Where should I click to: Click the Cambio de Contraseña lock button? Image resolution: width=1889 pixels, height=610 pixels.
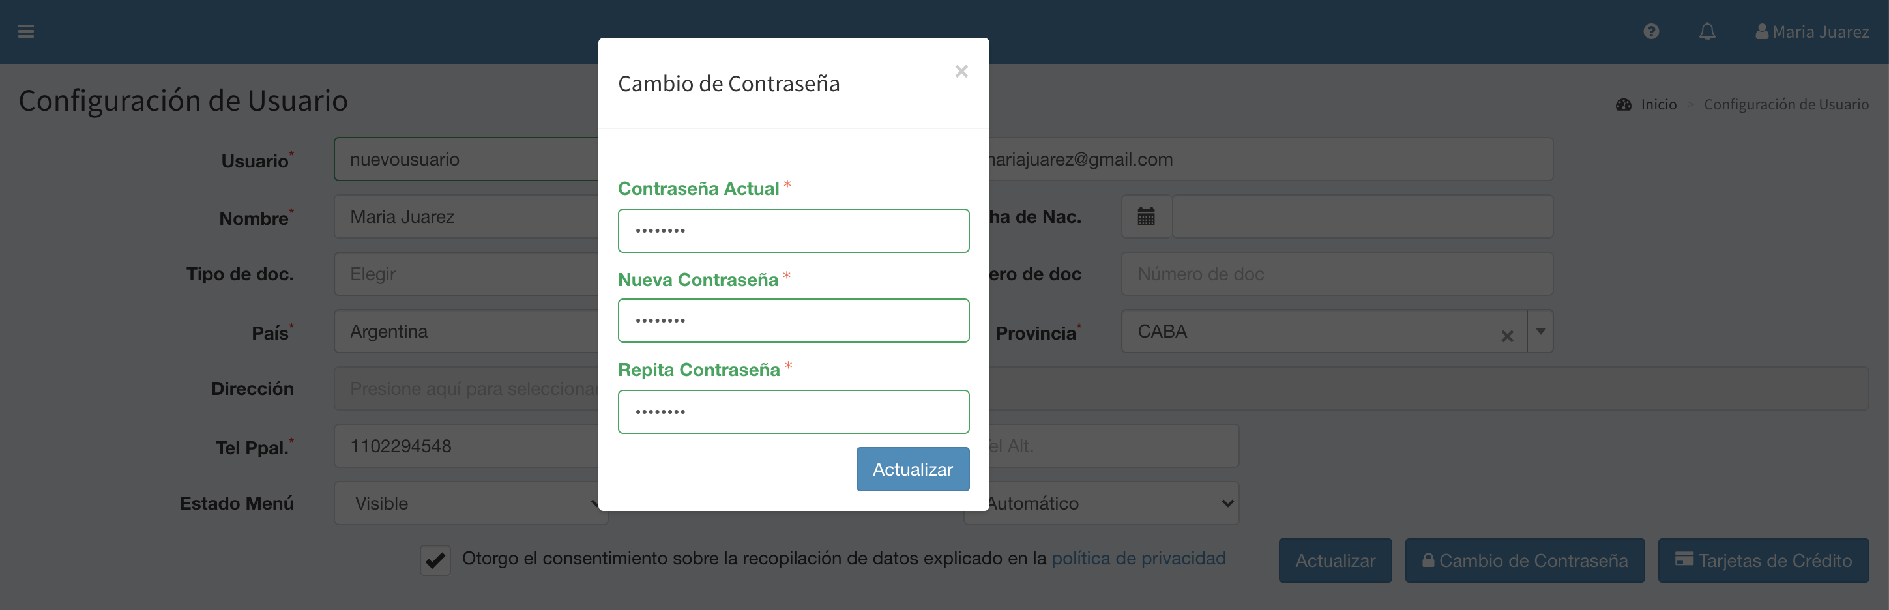[1524, 561]
